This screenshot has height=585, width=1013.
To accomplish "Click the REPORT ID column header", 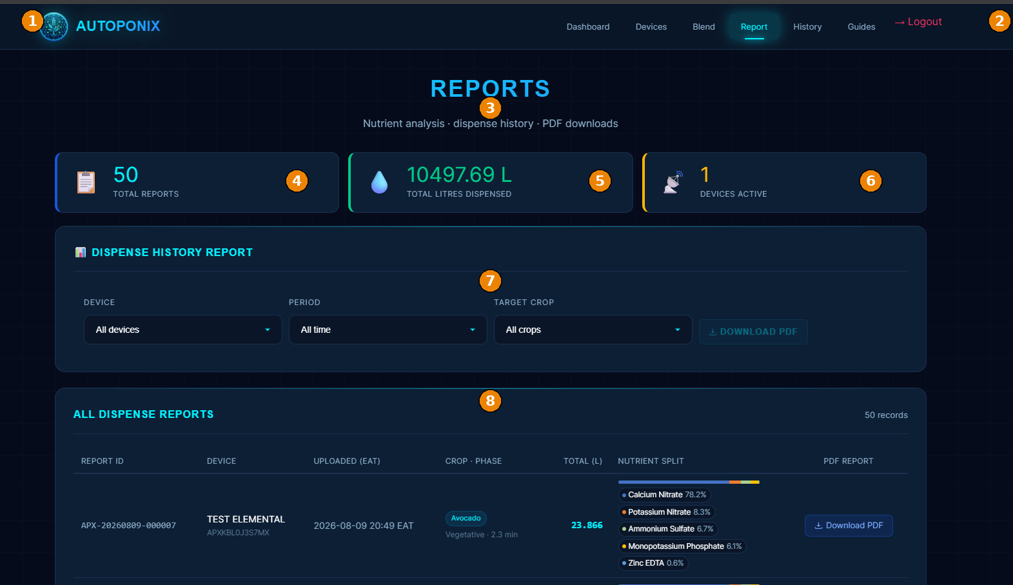I will [x=103, y=461].
